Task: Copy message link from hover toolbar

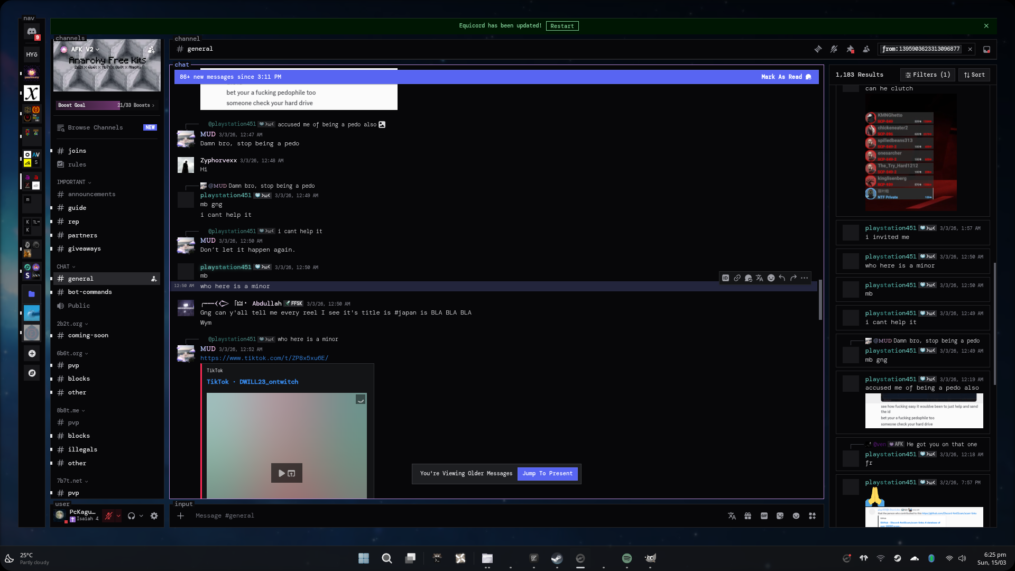Action: [x=737, y=278]
